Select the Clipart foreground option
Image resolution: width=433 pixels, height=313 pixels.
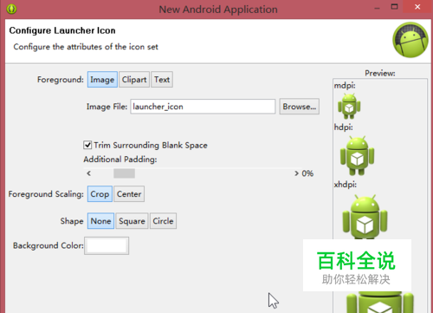point(134,80)
